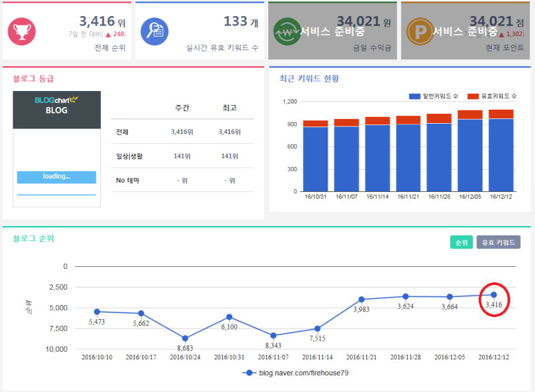Click the 16/10/31 stacked bar
Screen dimensions: 535x392
[316, 156]
